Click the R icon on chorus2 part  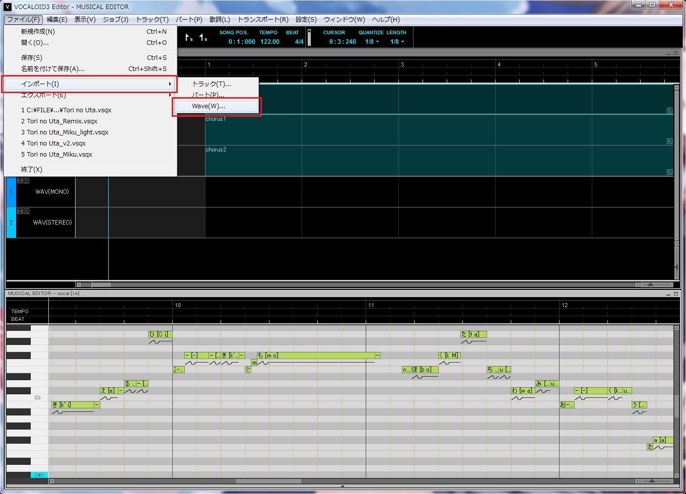click(669, 172)
